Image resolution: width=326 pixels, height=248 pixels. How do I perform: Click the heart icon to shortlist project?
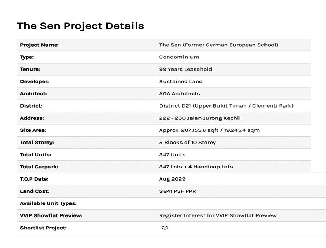[x=165, y=228]
